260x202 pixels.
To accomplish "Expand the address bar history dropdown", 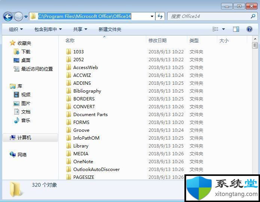I will 152,16.
